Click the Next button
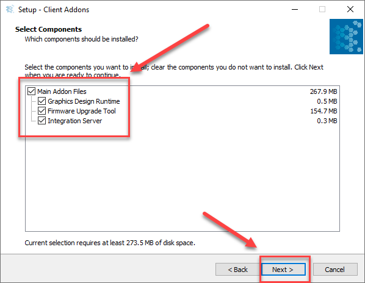The image size is (365, 283). (283, 270)
